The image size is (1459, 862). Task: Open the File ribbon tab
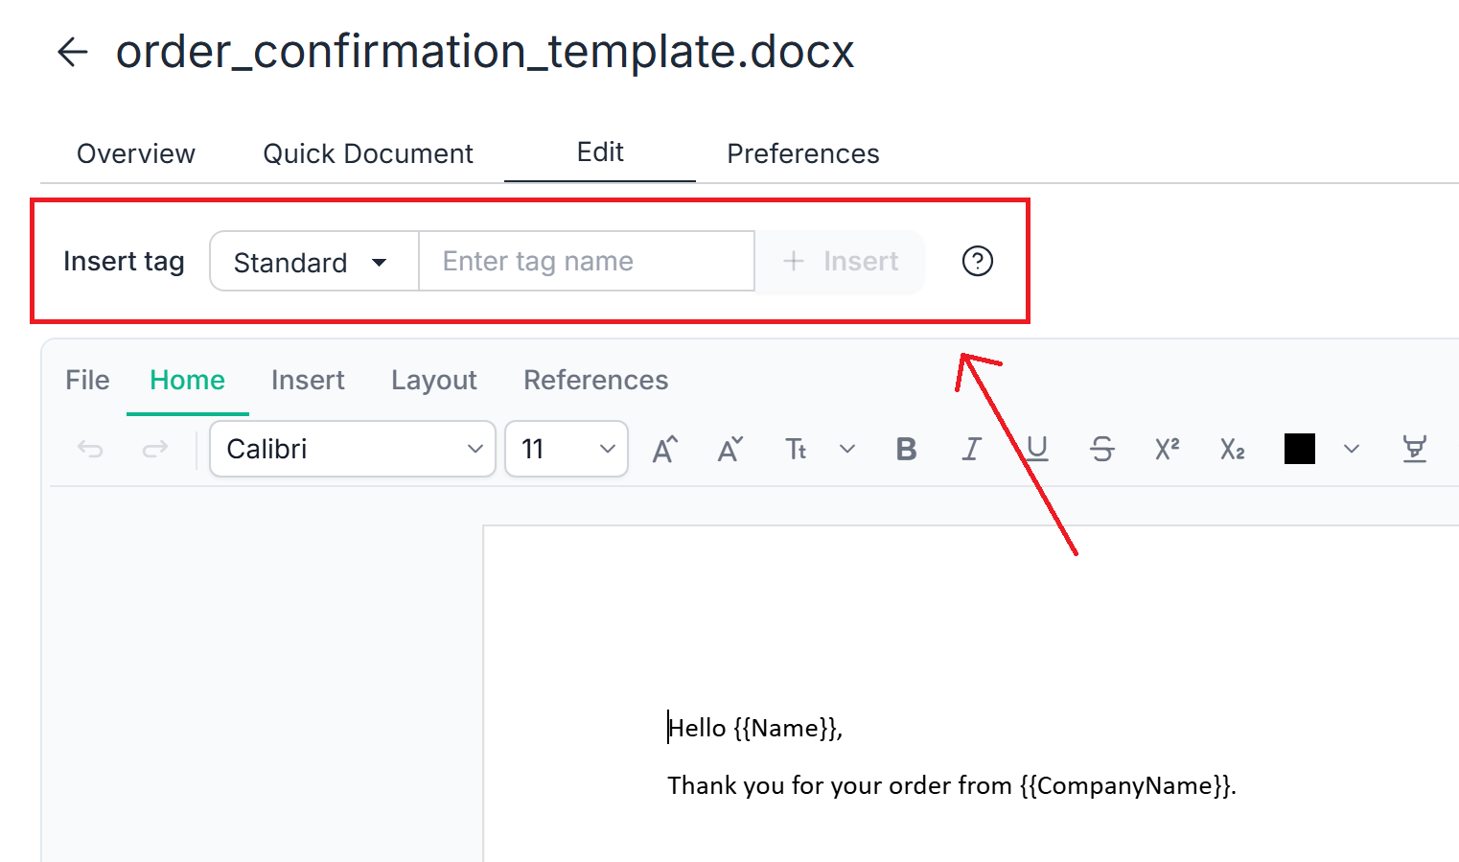point(87,380)
